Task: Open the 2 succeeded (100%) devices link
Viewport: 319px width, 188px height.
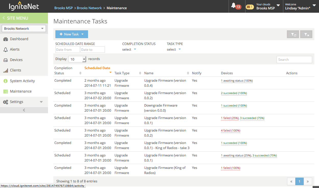Action: pos(234,93)
